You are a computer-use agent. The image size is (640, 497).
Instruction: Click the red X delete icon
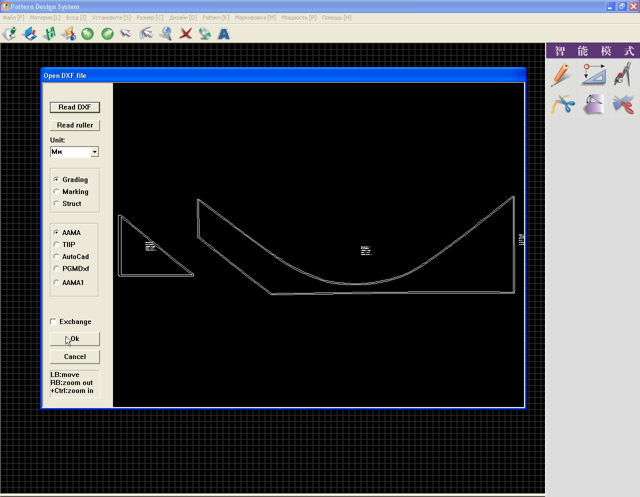pyautogui.click(x=185, y=33)
